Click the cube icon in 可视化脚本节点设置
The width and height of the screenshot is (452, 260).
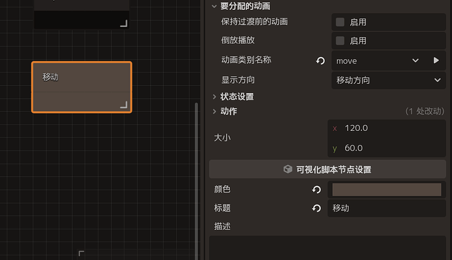pos(288,169)
